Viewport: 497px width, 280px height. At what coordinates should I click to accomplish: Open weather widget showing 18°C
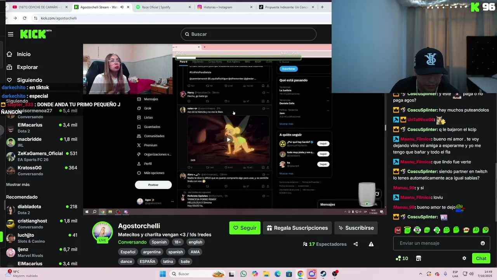coord(22,274)
